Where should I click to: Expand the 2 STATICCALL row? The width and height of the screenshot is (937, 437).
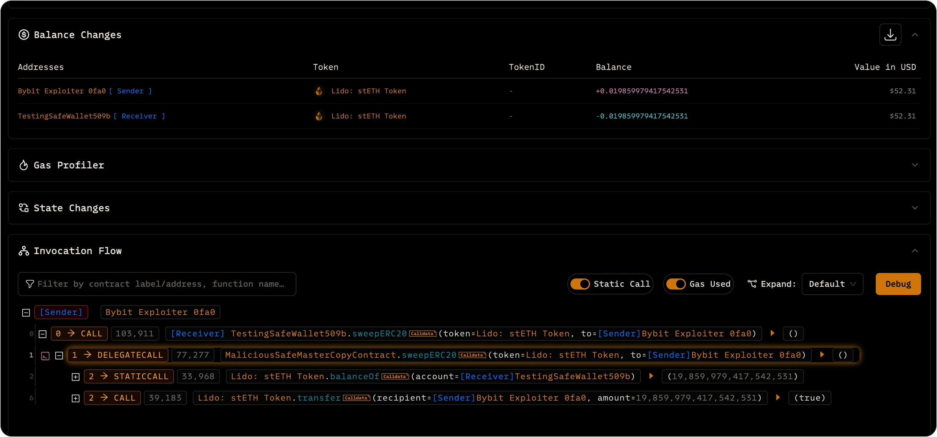coord(76,377)
